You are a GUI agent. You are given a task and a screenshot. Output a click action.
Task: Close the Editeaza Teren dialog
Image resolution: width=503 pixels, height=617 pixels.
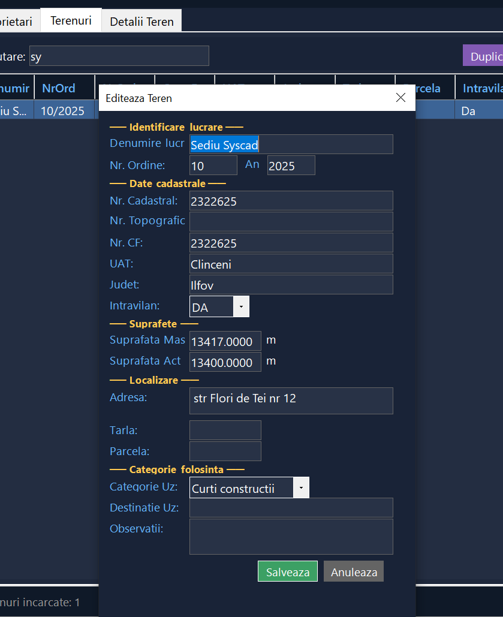(400, 98)
